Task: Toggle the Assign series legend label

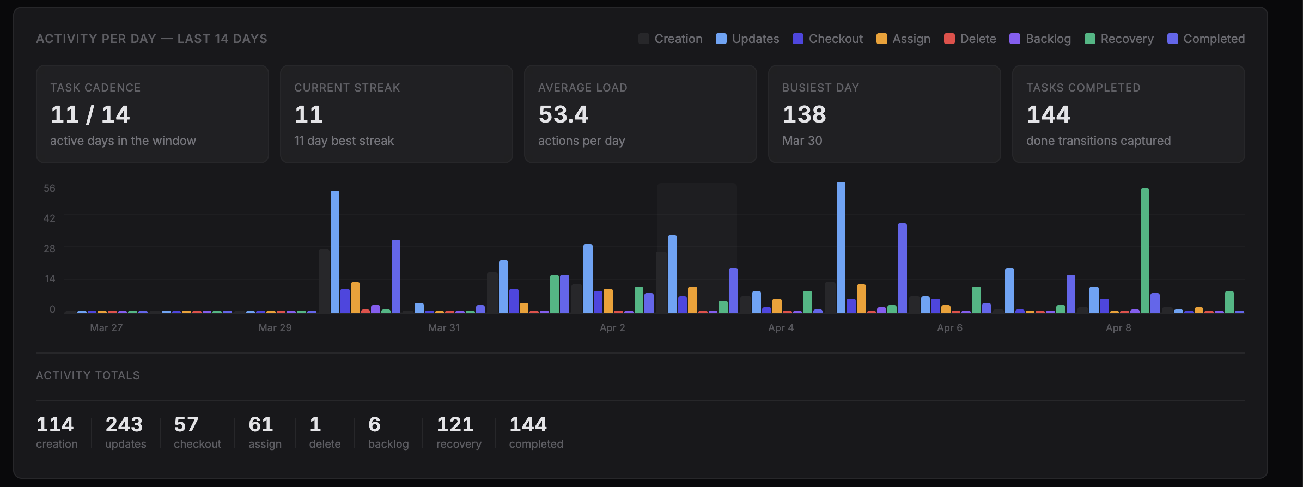Action: pos(911,39)
